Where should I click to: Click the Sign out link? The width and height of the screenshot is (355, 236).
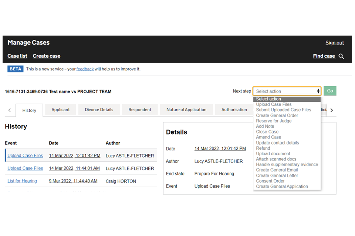334,43
